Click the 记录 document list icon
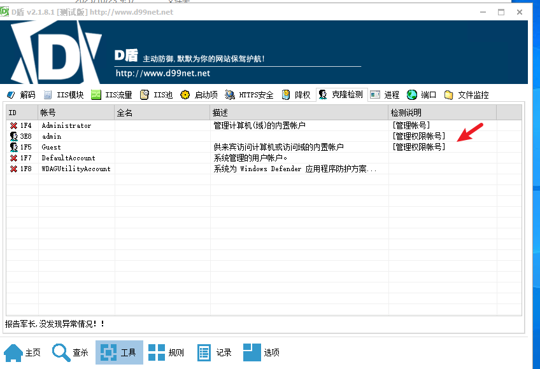540x369 pixels. click(204, 353)
